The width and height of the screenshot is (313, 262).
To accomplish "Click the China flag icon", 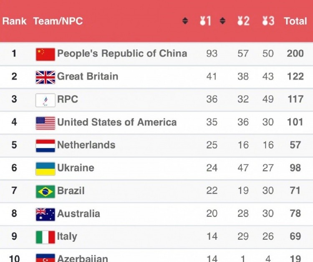I will (x=45, y=54).
